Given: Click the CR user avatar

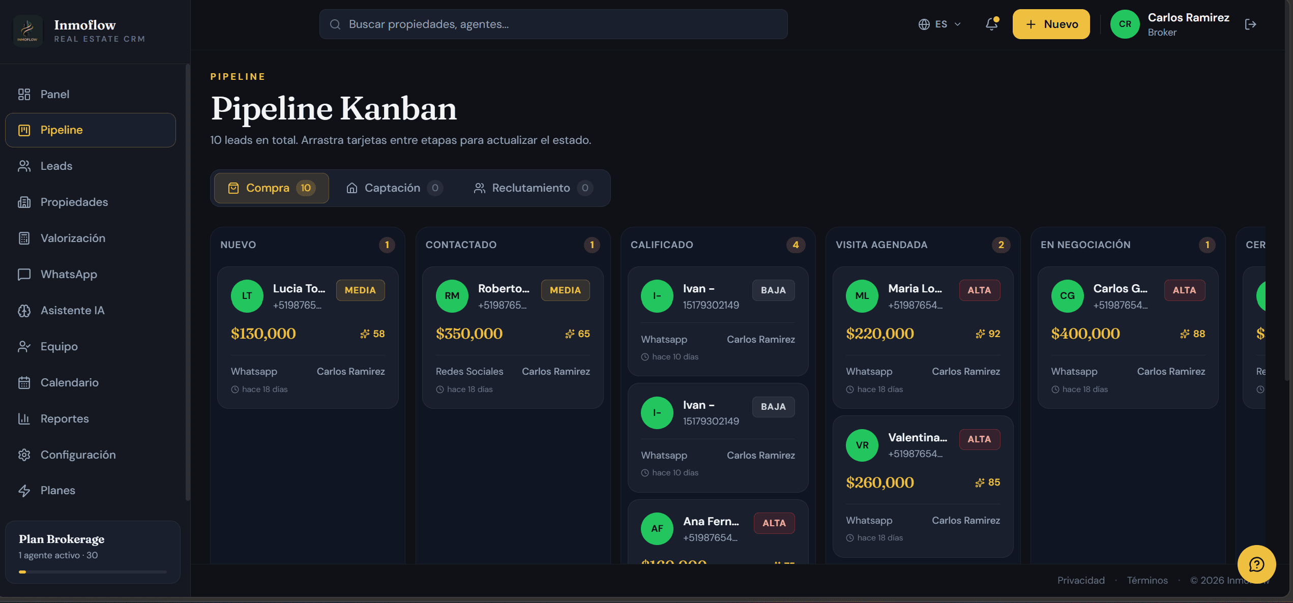Looking at the screenshot, I should point(1125,24).
